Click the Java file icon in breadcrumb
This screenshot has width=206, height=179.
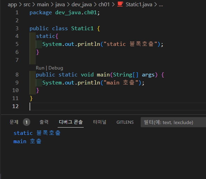click(120, 4)
